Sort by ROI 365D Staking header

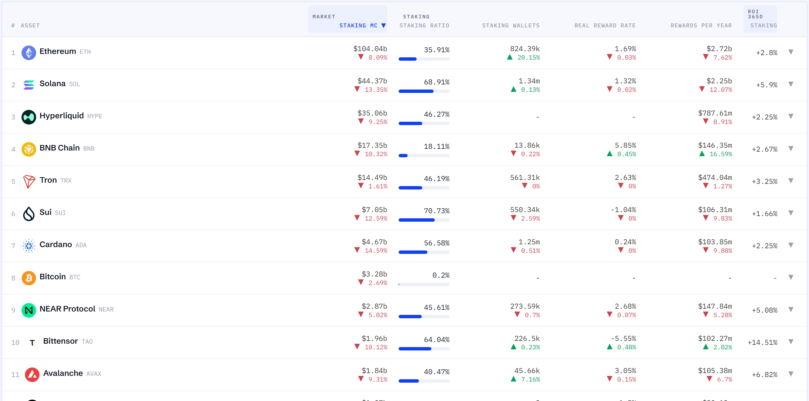coord(763,26)
